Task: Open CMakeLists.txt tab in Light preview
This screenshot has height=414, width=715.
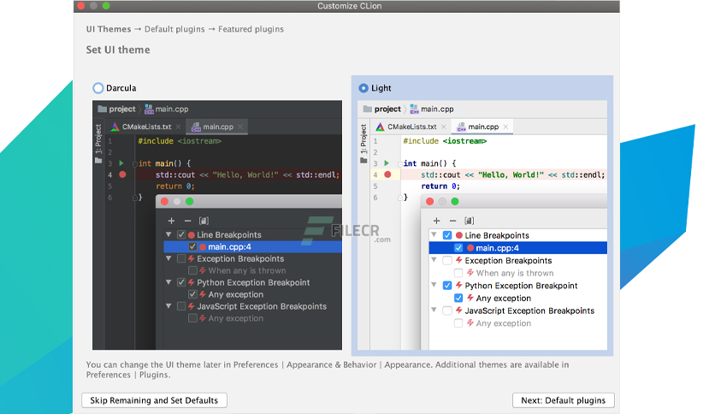Action: click(x=411, y=127)
